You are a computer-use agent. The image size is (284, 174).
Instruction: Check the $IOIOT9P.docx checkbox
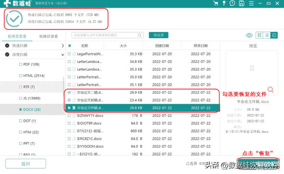[69, 123]
